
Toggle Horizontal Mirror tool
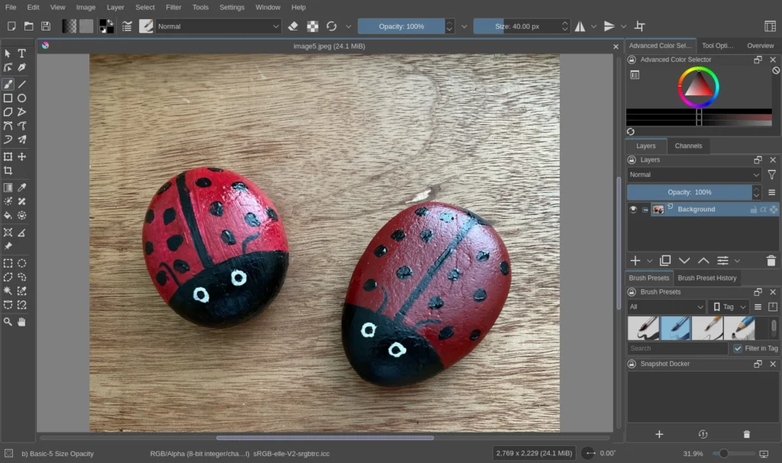tap(580, 27)
